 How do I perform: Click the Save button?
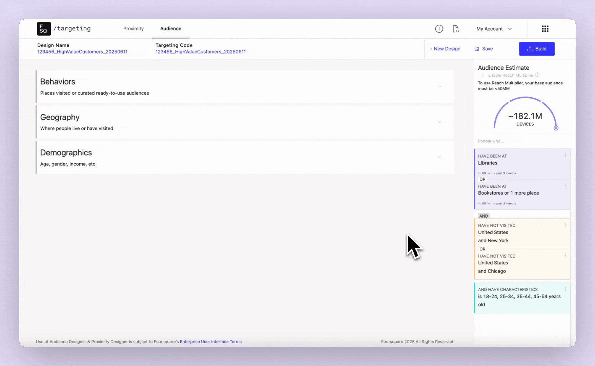[x=484, y=49]
